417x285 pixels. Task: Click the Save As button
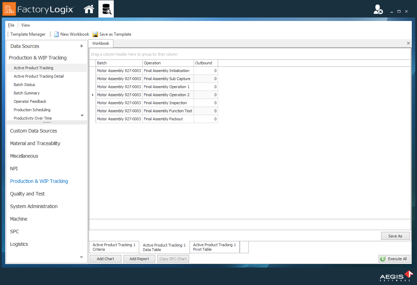pyautogui.click(x=395, y=236)
